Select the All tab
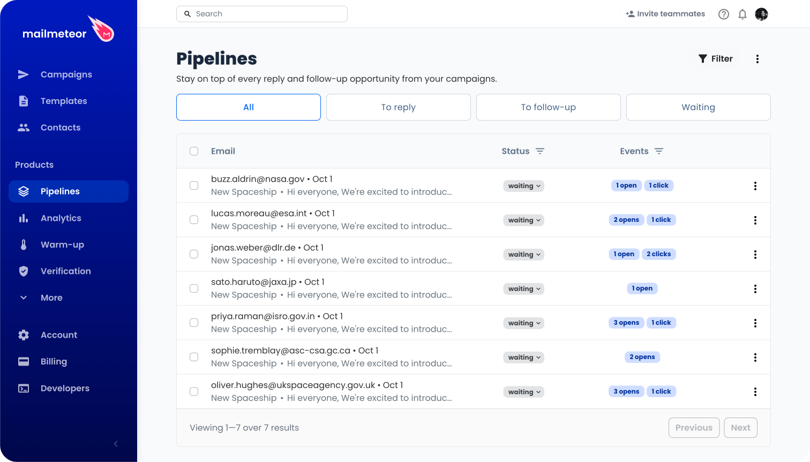810x462 pixels. pyautogui.click(x=249, y=107)
